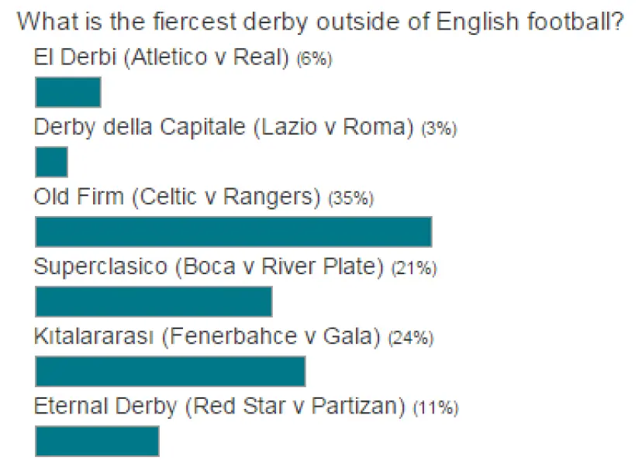Screen dimensions: 642x467
Task: Click the 24% percentage label
Action: tap(411, 338)
